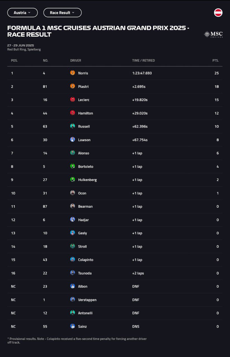This screenshot has width=230, height=357.
Task: Click the McLaren team logo next to Norris
Action: pos(72,73)
